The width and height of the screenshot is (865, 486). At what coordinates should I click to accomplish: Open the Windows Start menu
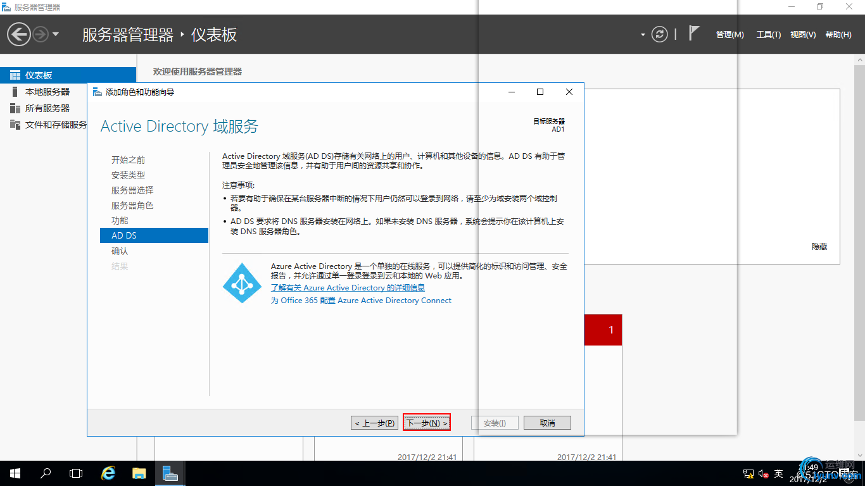click(15, 473)
